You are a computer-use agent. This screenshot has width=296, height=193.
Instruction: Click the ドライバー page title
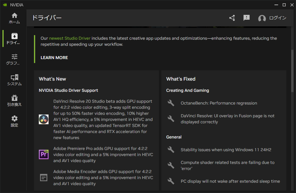tap(47, 18)
